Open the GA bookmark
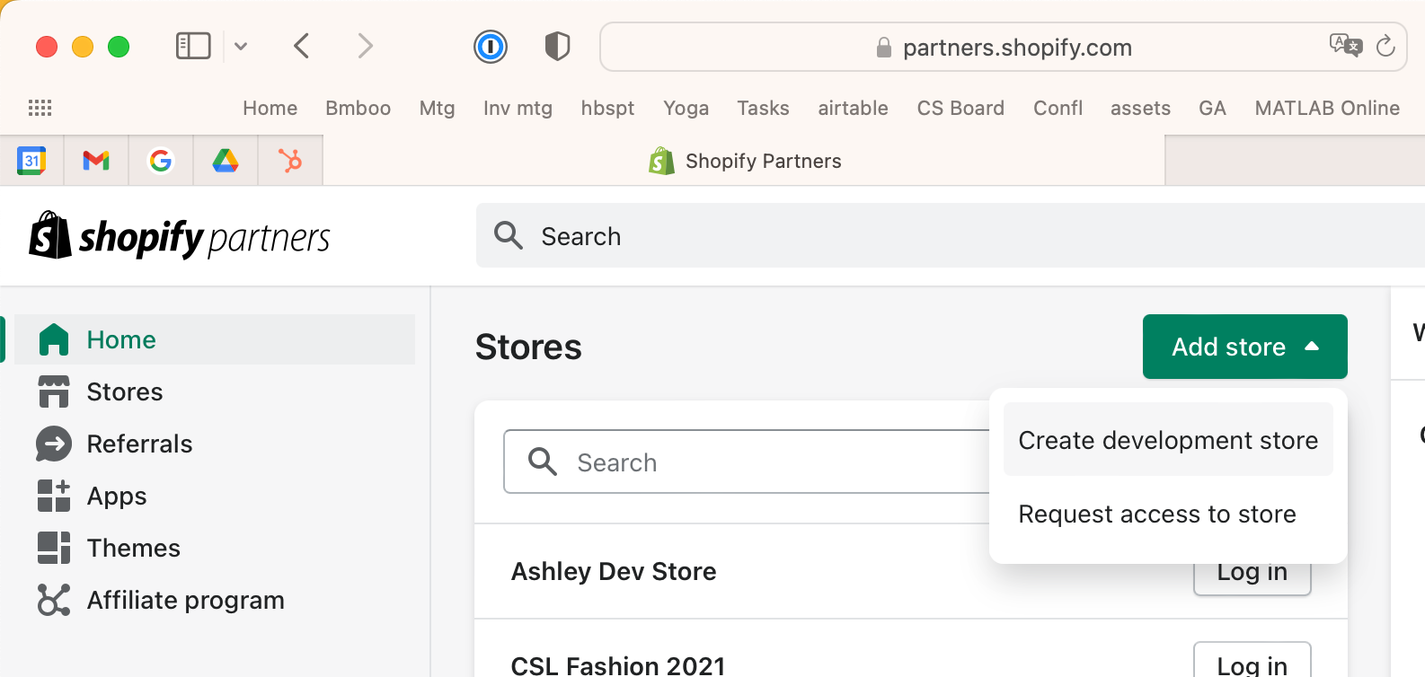The width and height of the screenshot is (1425, 677). 1212,109
